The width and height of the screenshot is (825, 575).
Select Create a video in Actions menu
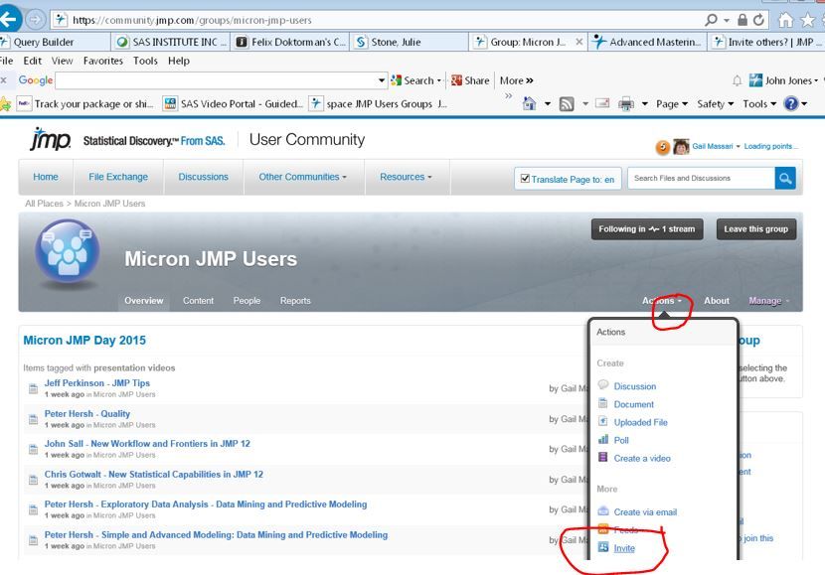pyautogui.click(x=642, y=459)
